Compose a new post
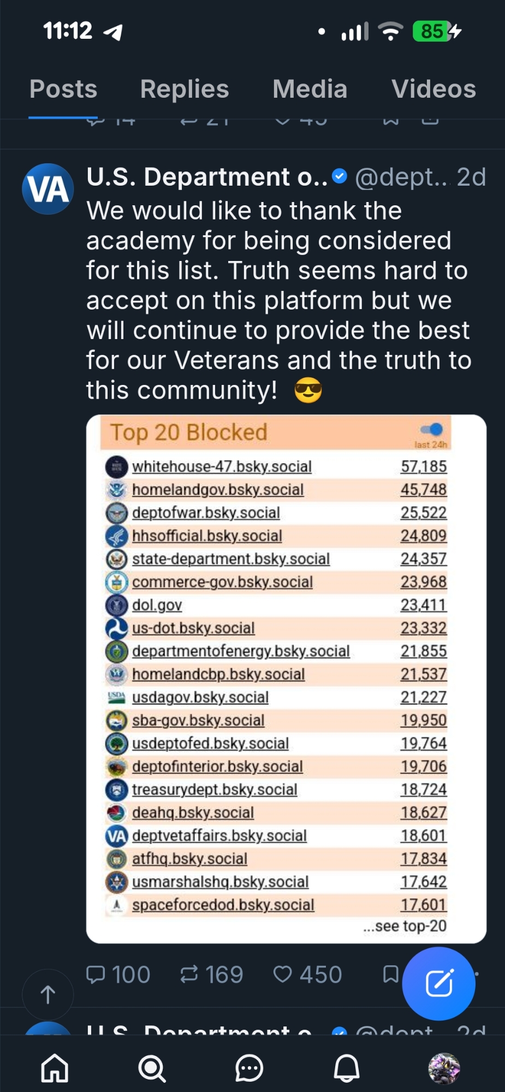 click(438, 983)
